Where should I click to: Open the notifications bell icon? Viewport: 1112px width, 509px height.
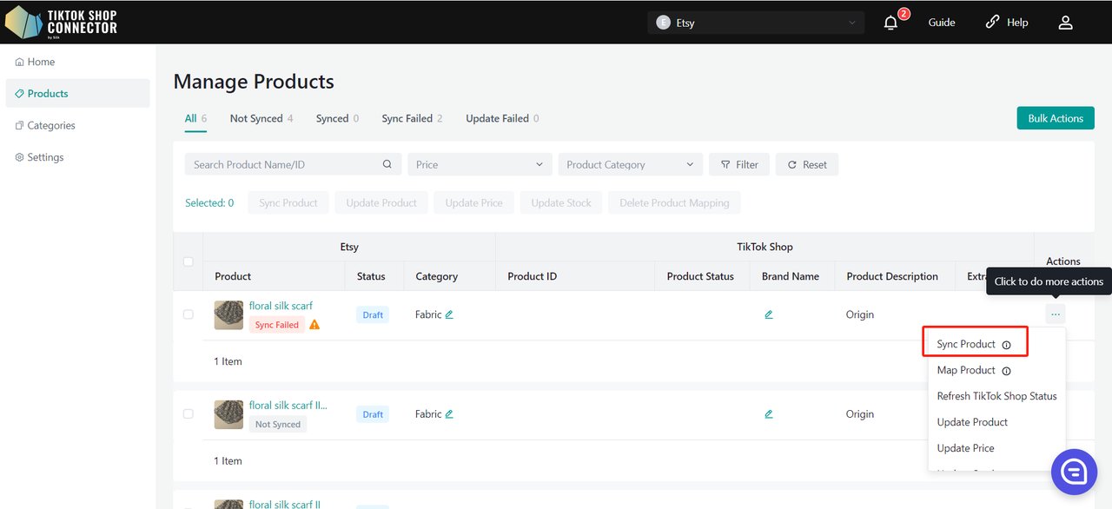[890, 23]
